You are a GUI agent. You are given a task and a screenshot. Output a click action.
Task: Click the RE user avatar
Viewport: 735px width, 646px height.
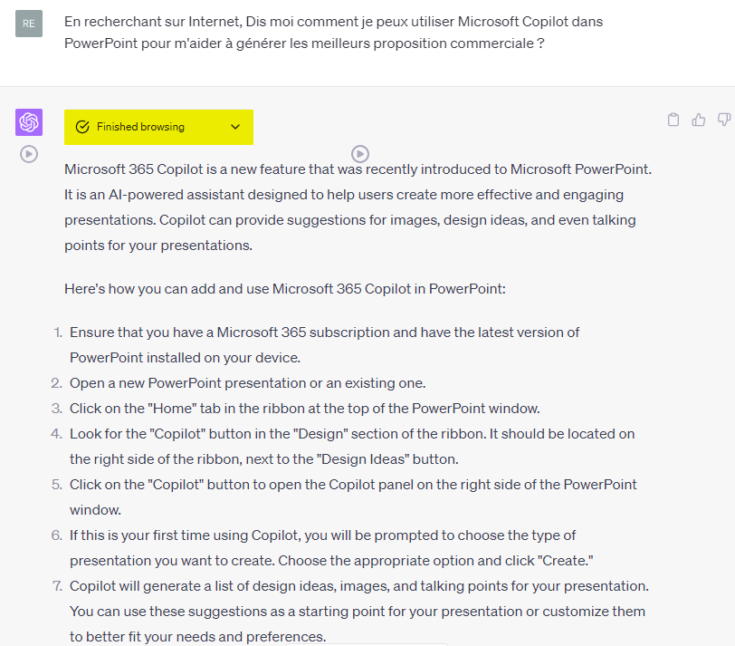(29, 24)
